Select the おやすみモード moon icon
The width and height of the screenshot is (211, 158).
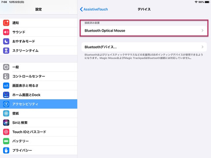coord(6,41)
